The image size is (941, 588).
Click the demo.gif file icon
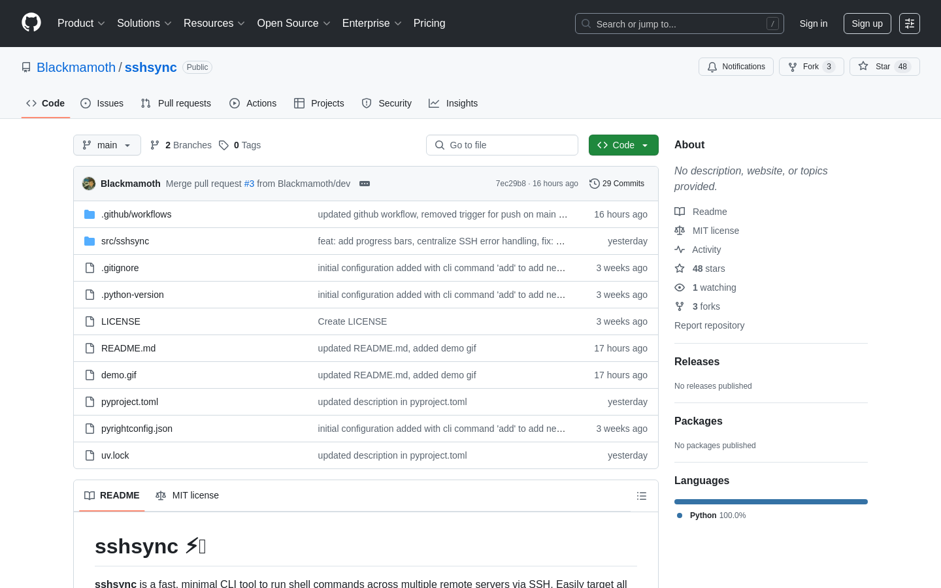pyautogui.click(x=90, y=375)
